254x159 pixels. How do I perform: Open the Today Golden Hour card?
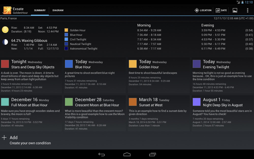158,75
